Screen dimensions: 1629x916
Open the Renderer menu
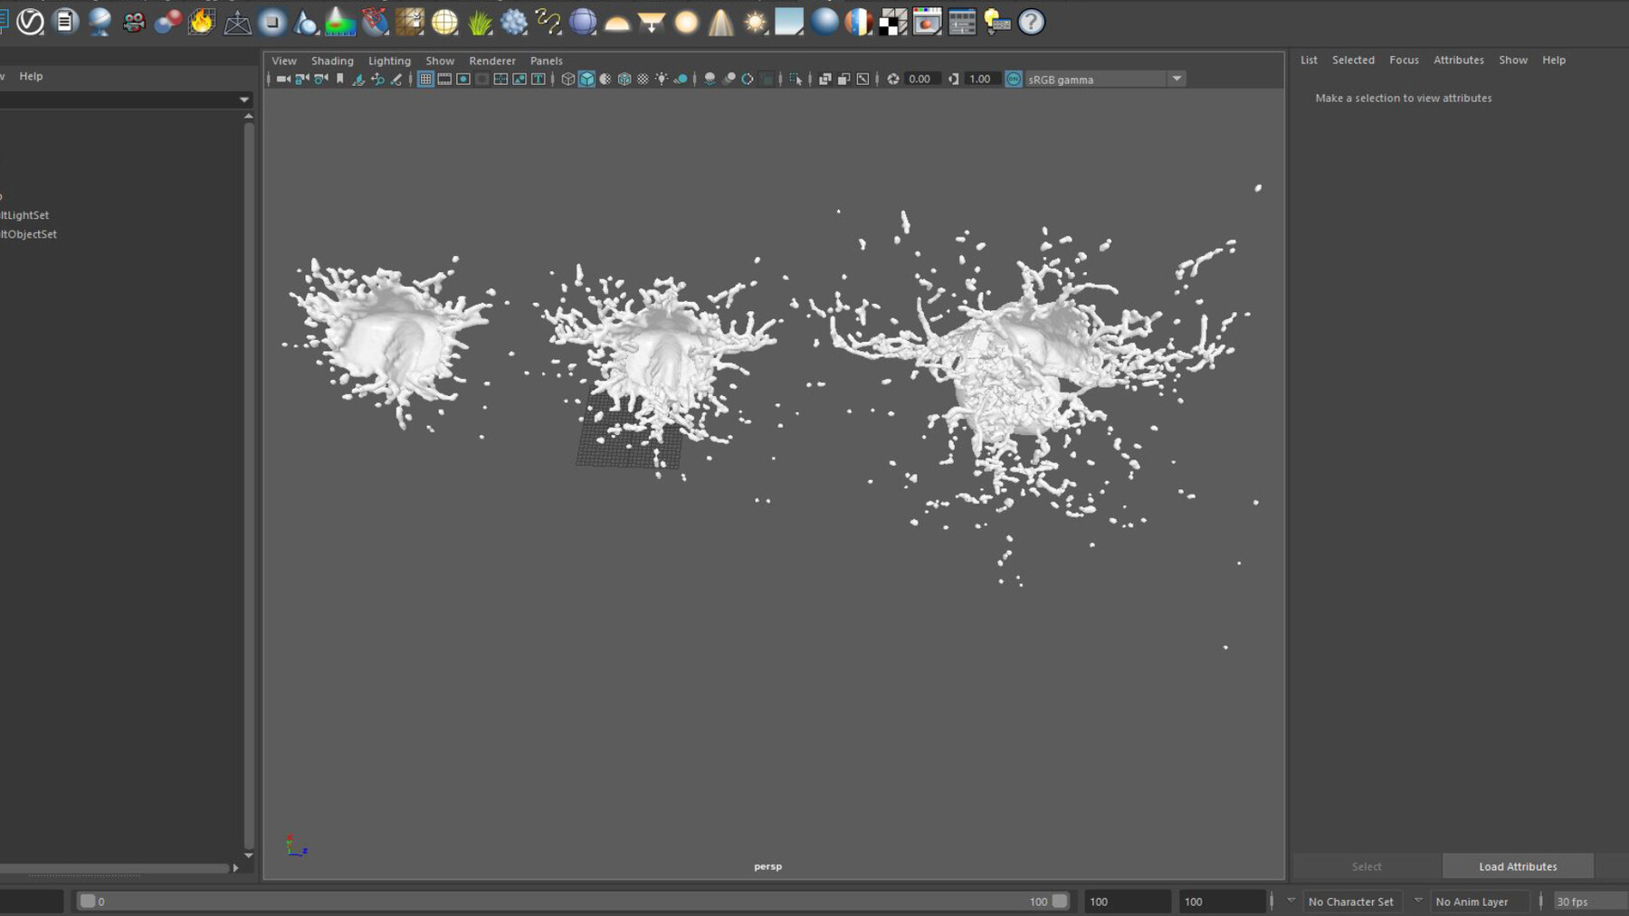[492, 61]
